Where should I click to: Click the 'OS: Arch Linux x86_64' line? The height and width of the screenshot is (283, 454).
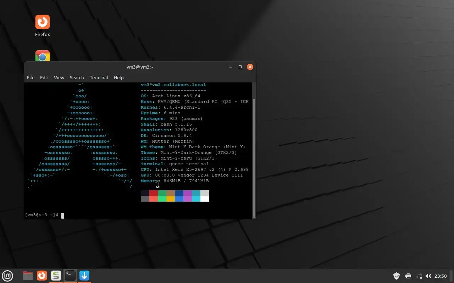[x=171, y=96]
